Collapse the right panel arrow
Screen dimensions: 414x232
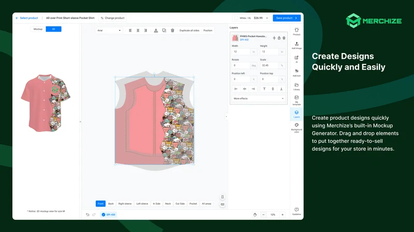click(x=226, y=117)
